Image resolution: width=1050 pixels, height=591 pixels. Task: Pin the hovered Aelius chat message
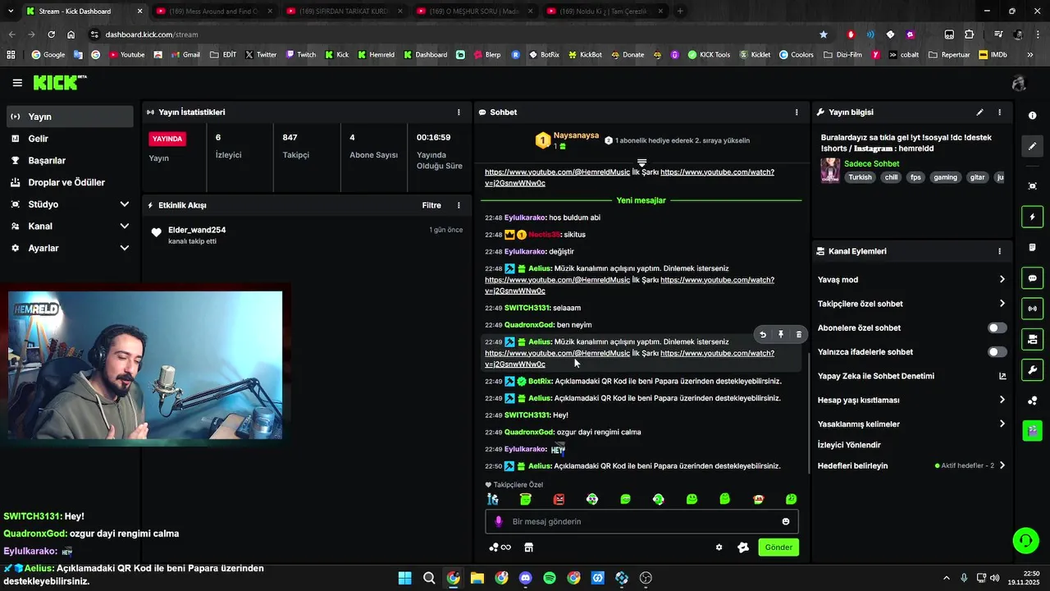tap(781, 335)
